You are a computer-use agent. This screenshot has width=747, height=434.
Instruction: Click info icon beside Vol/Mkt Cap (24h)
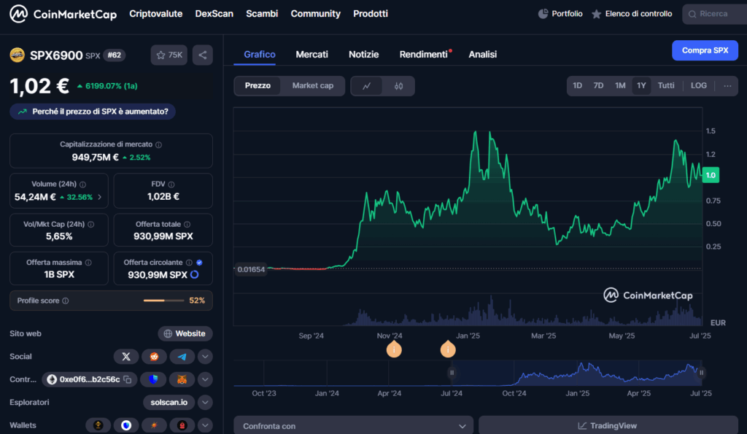point(91,225)
